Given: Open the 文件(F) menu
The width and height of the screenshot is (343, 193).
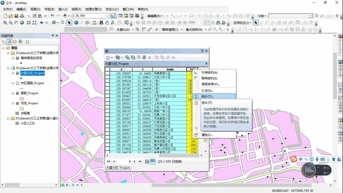Looking at the screenshot, I should [x=8, y=9].
